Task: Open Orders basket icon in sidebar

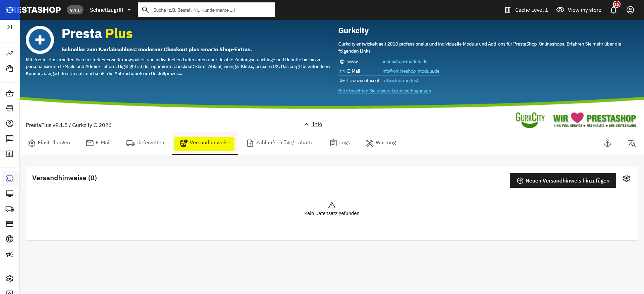Action: pyautogui.click(x=10, y=93)
